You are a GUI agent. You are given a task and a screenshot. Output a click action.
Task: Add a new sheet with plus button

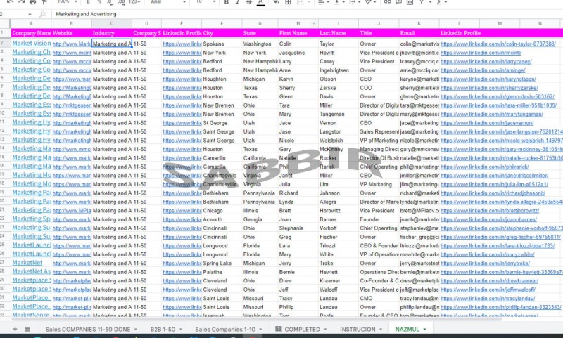pos(15,329)
